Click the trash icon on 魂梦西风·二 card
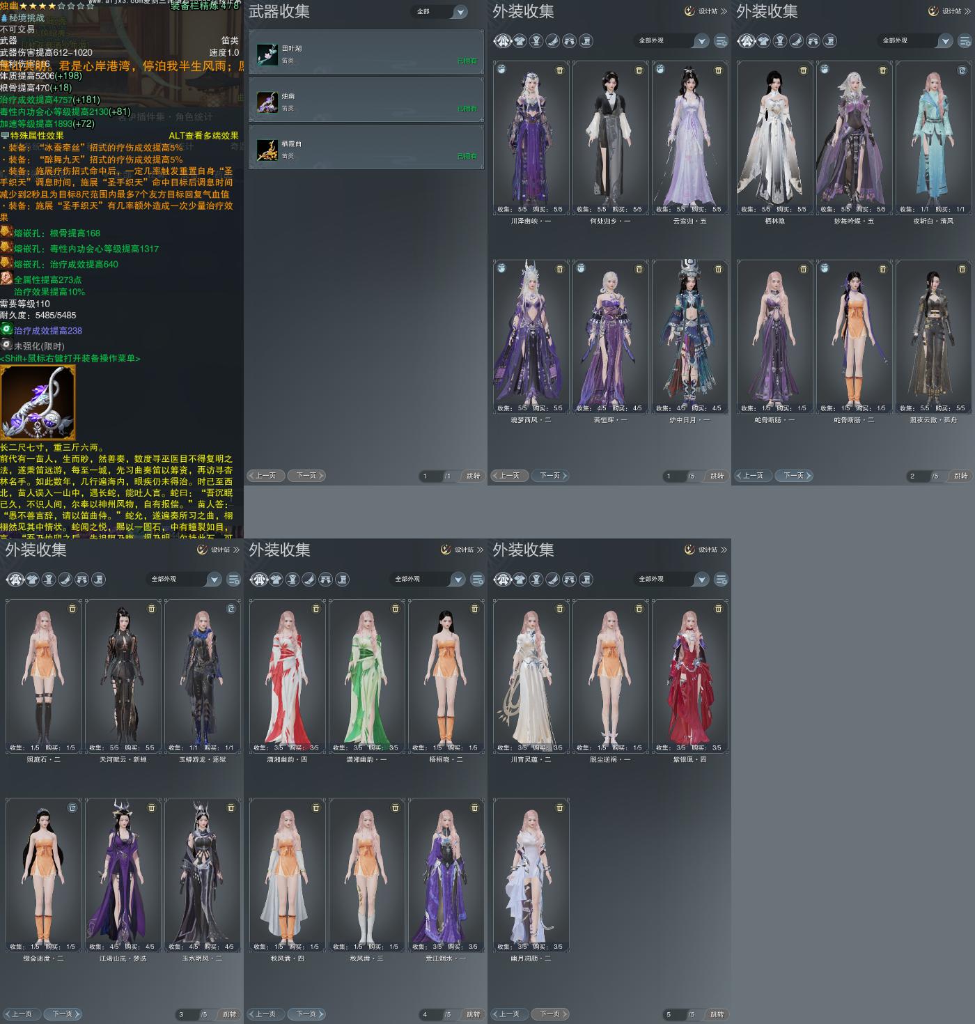The image size is (975, 1024). pos(560,269)
